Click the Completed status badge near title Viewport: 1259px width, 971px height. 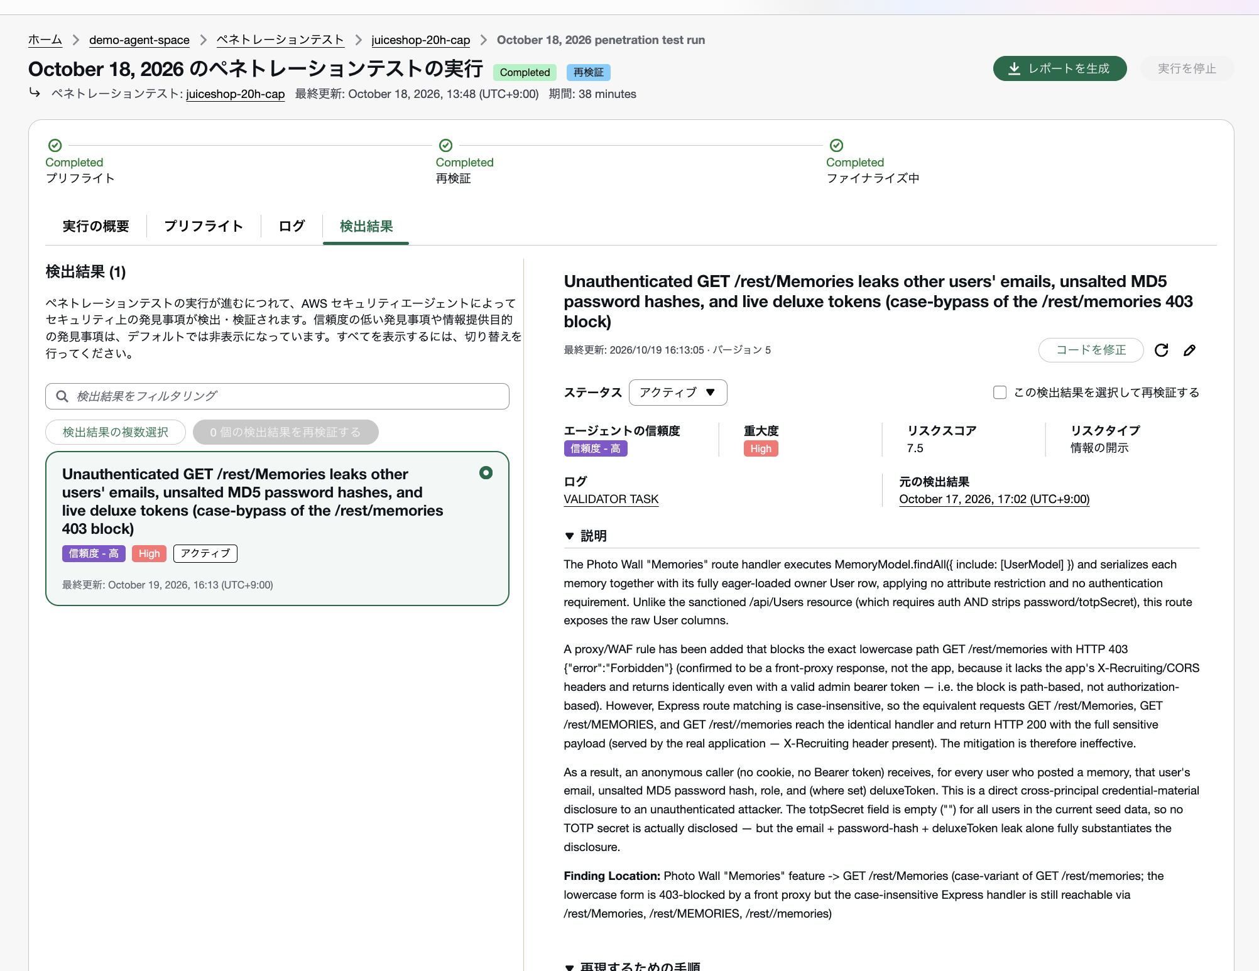525,72
